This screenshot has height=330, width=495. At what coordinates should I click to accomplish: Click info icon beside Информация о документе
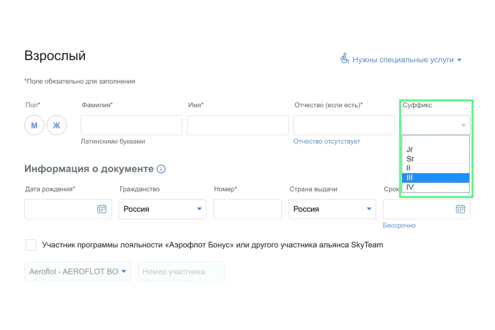point(161,169)
